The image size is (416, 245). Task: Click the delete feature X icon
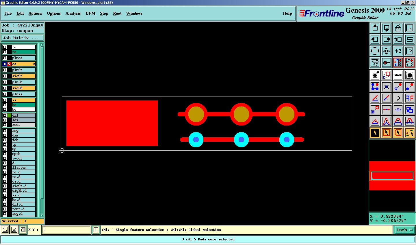pyautogui.click(x=387, y=87)
